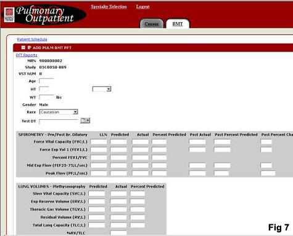Click the Peak Flow Actual input field
This screenshot has width=293, height=236.
pos(140,173)
